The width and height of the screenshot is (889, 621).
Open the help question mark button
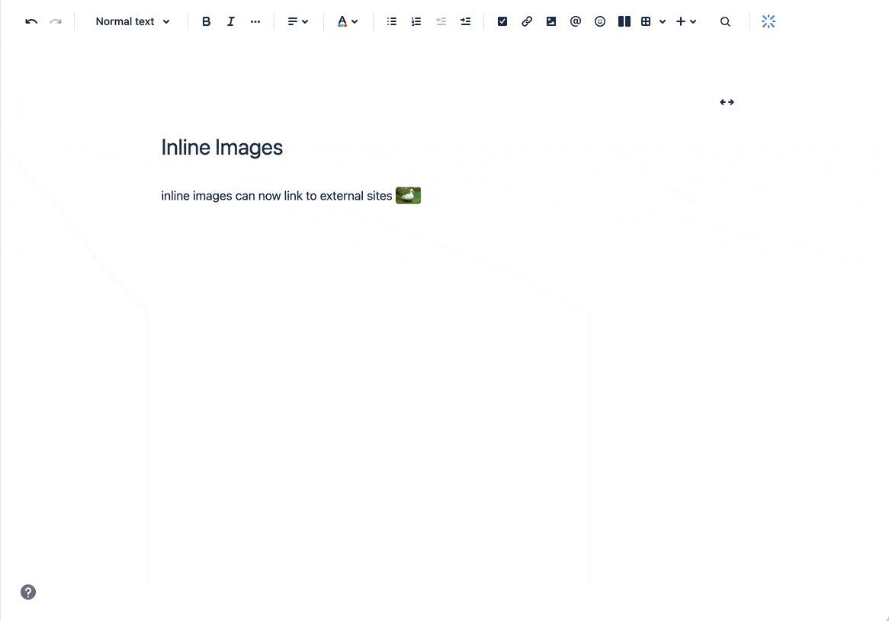[x=28, y=592]
